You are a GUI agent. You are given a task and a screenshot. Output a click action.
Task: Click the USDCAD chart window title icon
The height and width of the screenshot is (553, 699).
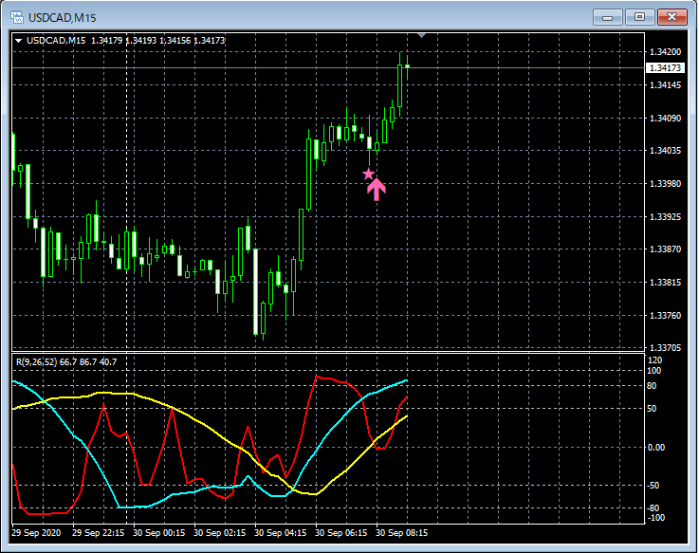[x=17, y=17]
